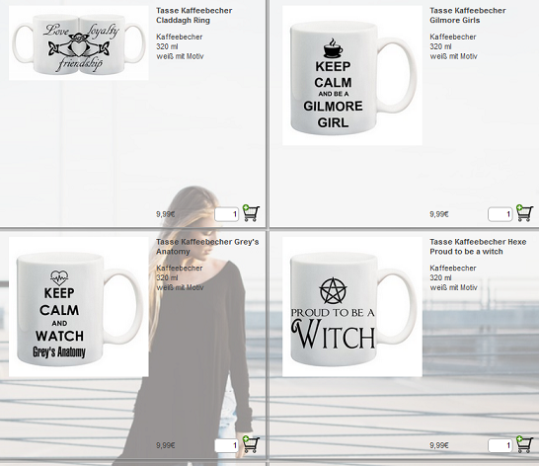Click the 9,99€ price of Claddagh Ring mug
539x466 pixels.
(165, 214)
